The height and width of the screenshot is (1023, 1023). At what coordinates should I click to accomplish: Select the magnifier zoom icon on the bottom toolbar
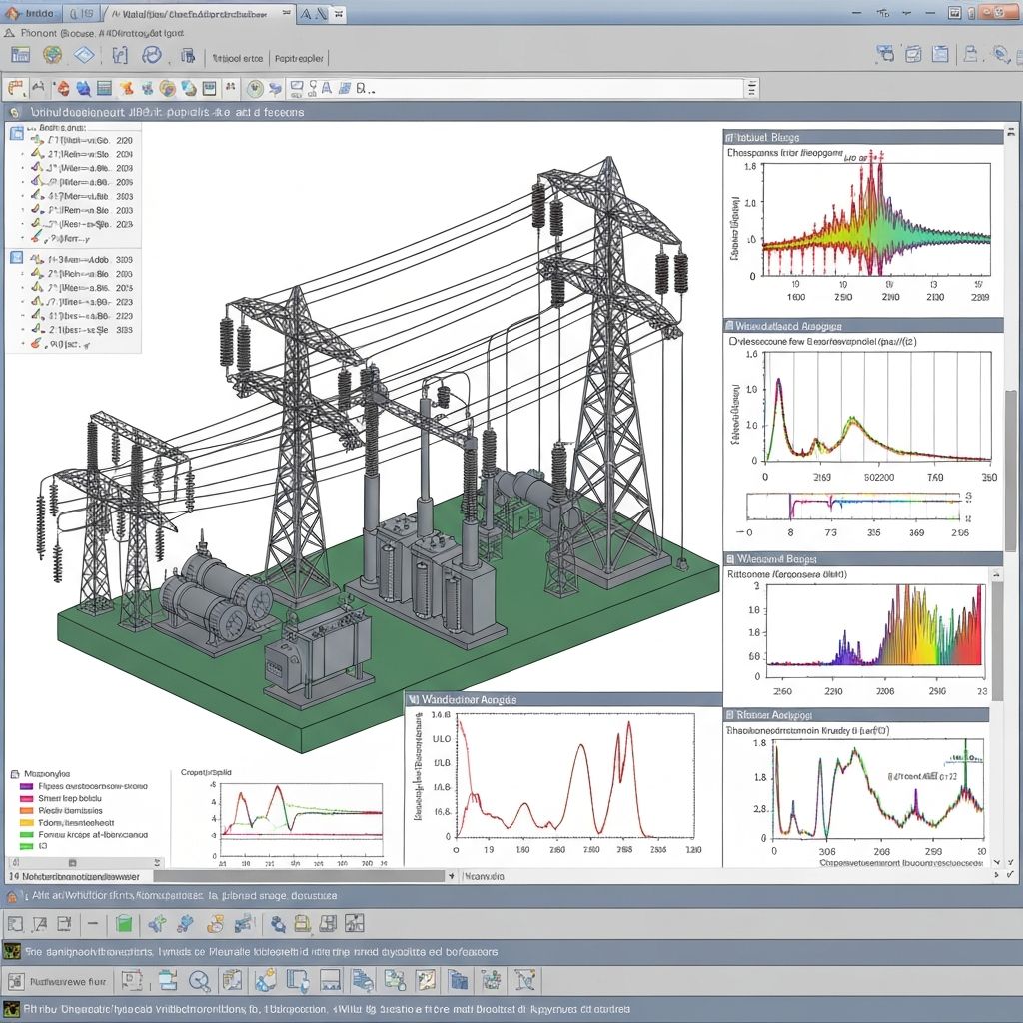click(x=199, y=981)
